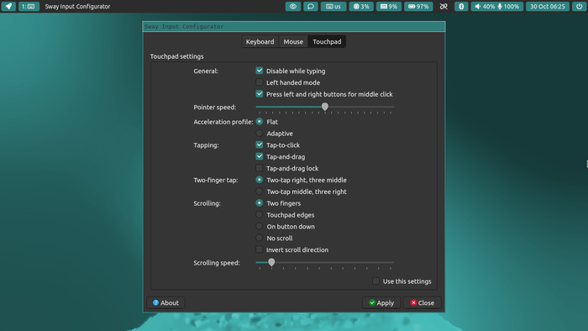This screenshot has width=588, height=331.
Task: Enable Invert scroll direction
Action: (259, 250)
